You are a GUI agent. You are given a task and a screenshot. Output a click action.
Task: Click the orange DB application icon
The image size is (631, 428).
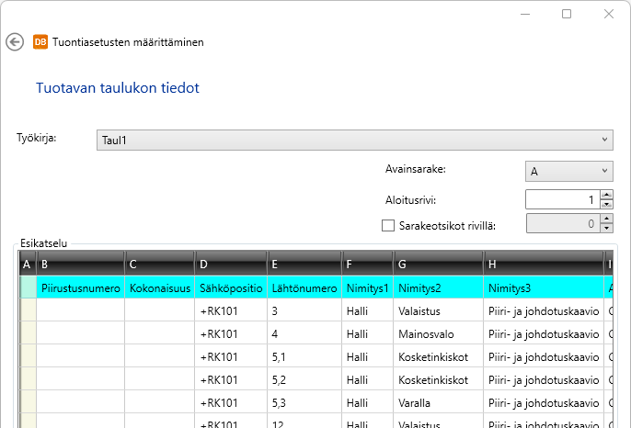coord(40,41)
